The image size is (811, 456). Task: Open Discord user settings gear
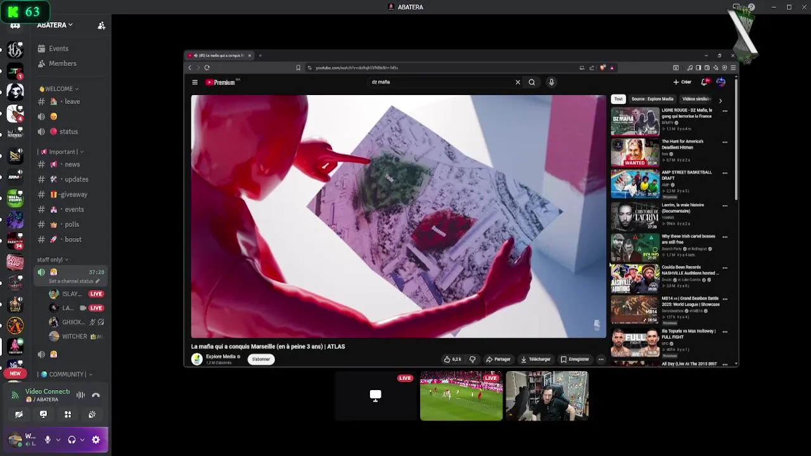96,440
